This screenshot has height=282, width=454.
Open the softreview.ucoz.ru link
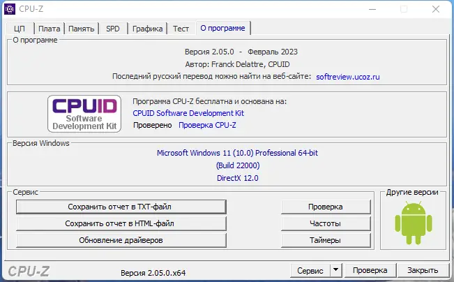point(348,77)
